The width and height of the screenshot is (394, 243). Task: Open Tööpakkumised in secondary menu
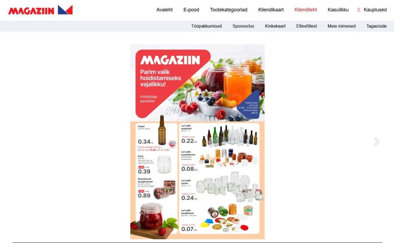206,26
